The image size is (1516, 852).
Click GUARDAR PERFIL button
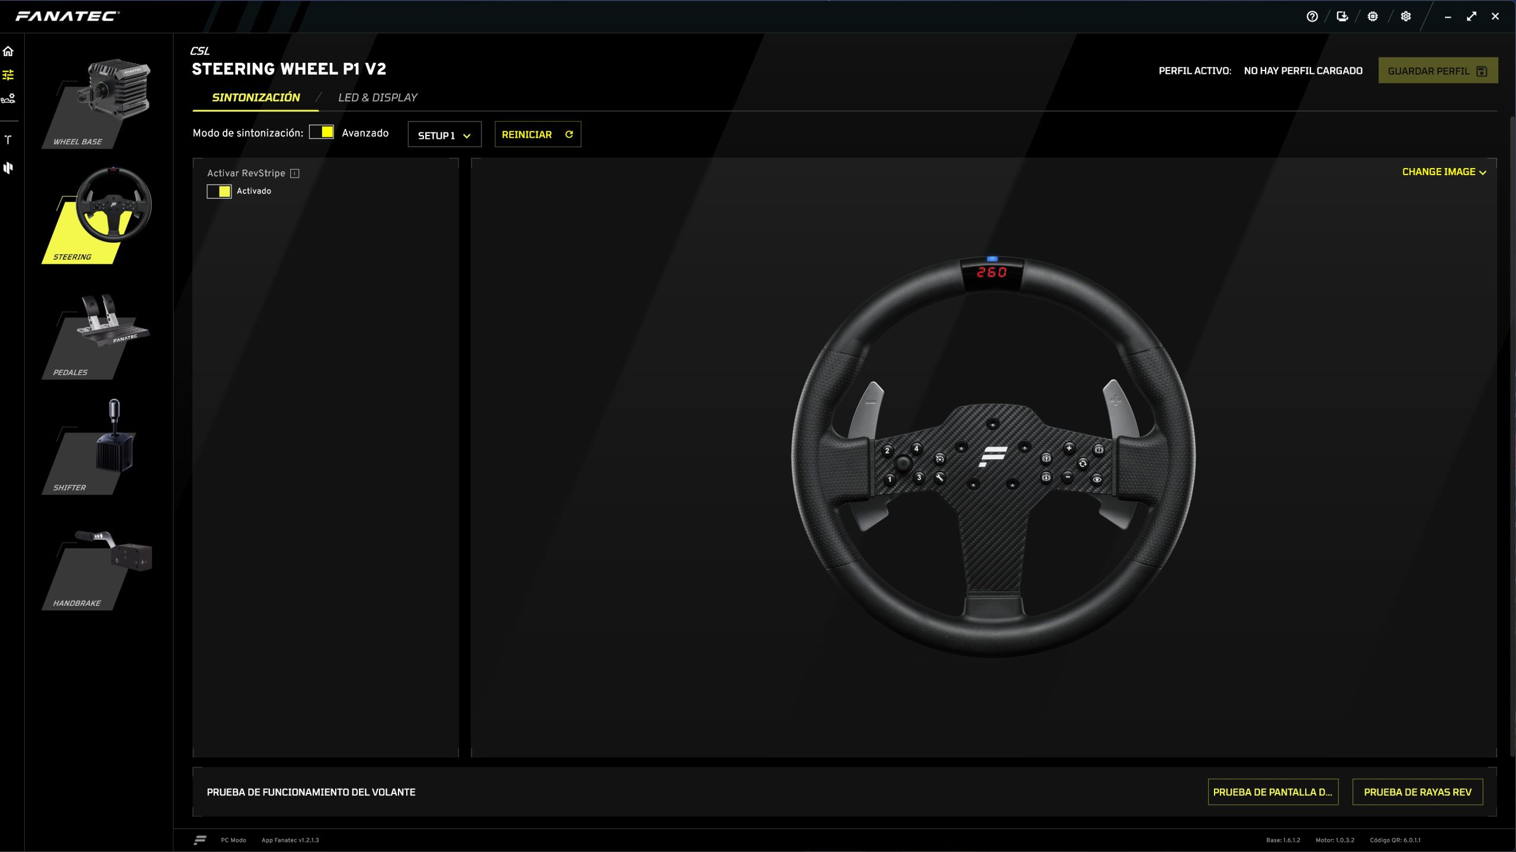1437,70
